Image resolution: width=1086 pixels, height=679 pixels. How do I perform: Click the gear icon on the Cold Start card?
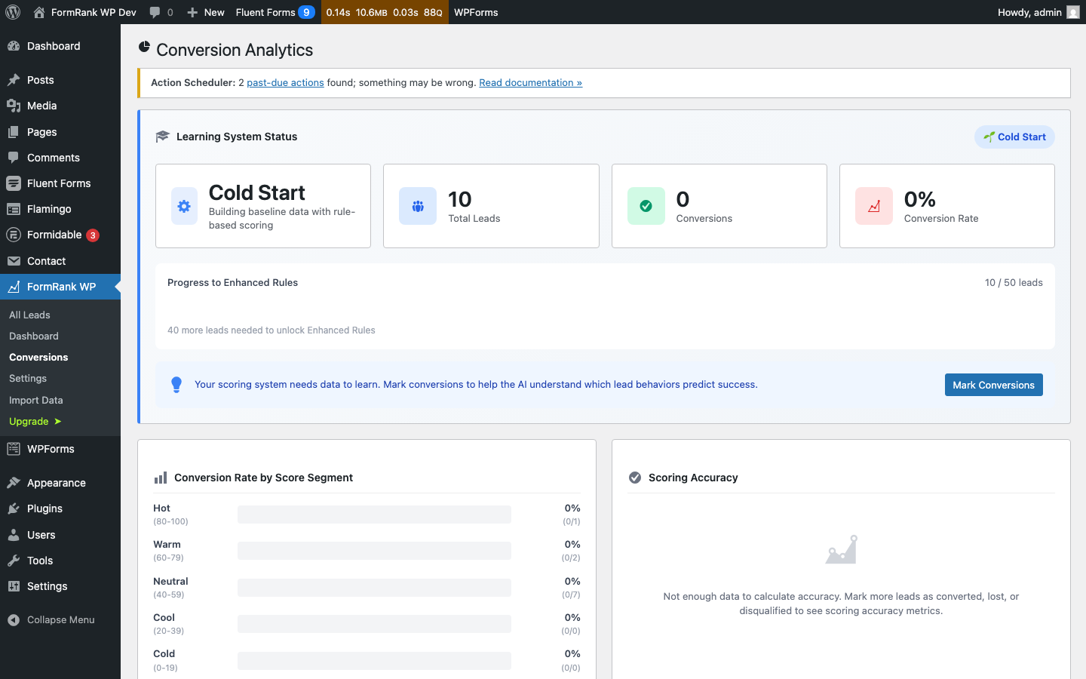pos(184,204)
